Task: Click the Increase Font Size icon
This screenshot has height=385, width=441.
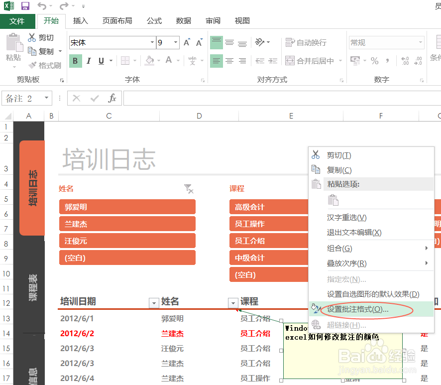Action: tap(186, 42)
